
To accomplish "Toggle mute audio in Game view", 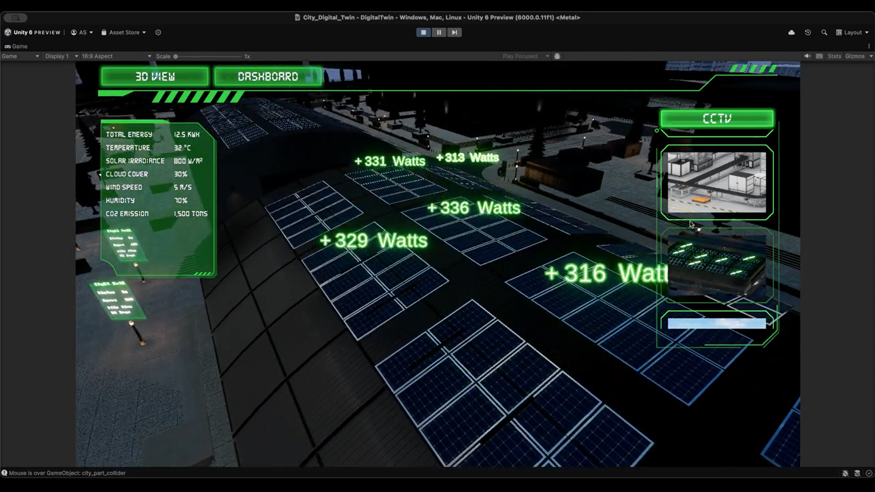I will [808, 56].
